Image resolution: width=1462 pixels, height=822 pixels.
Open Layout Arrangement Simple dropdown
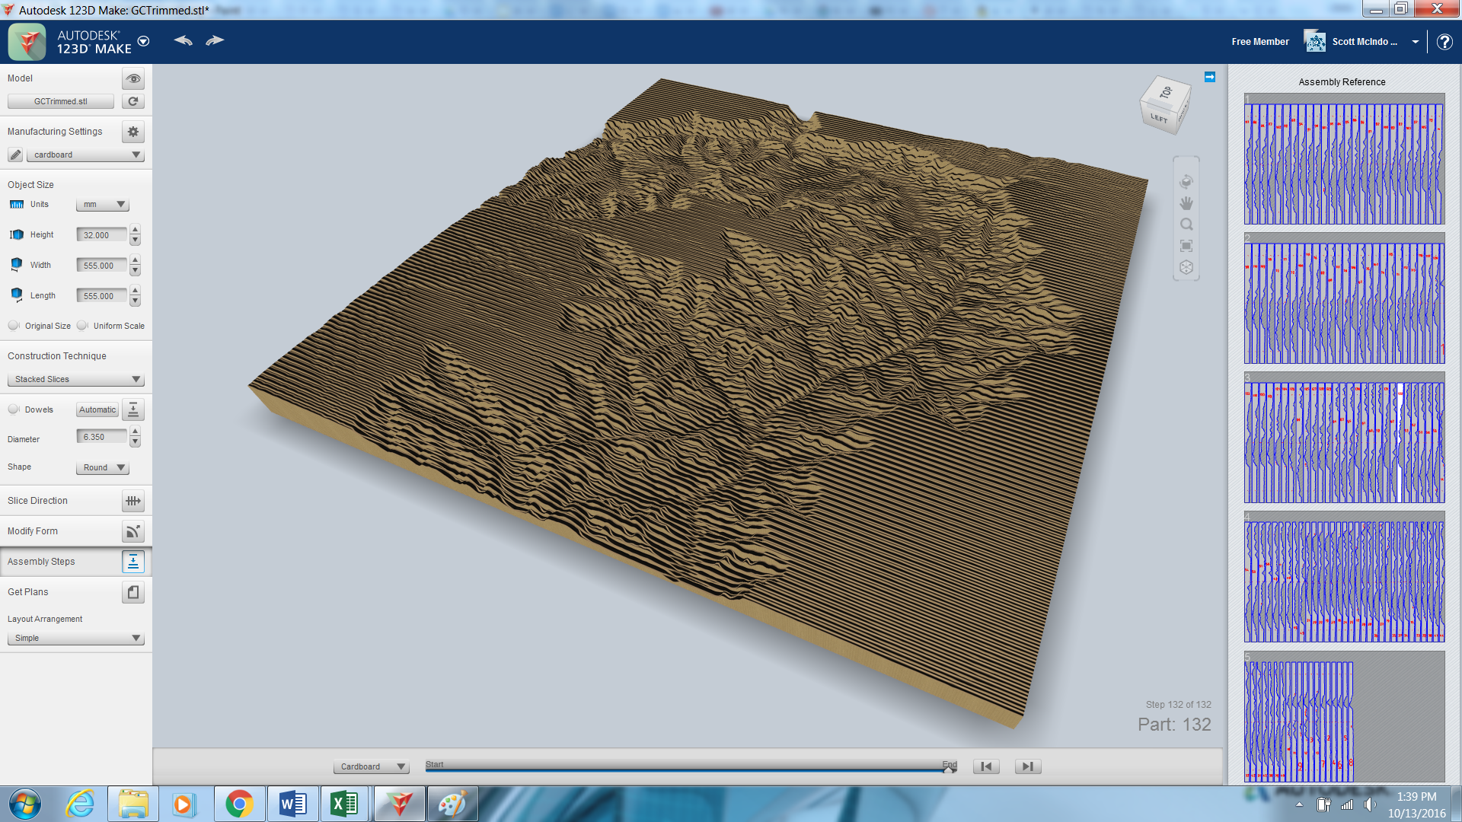tap(75, 638)
